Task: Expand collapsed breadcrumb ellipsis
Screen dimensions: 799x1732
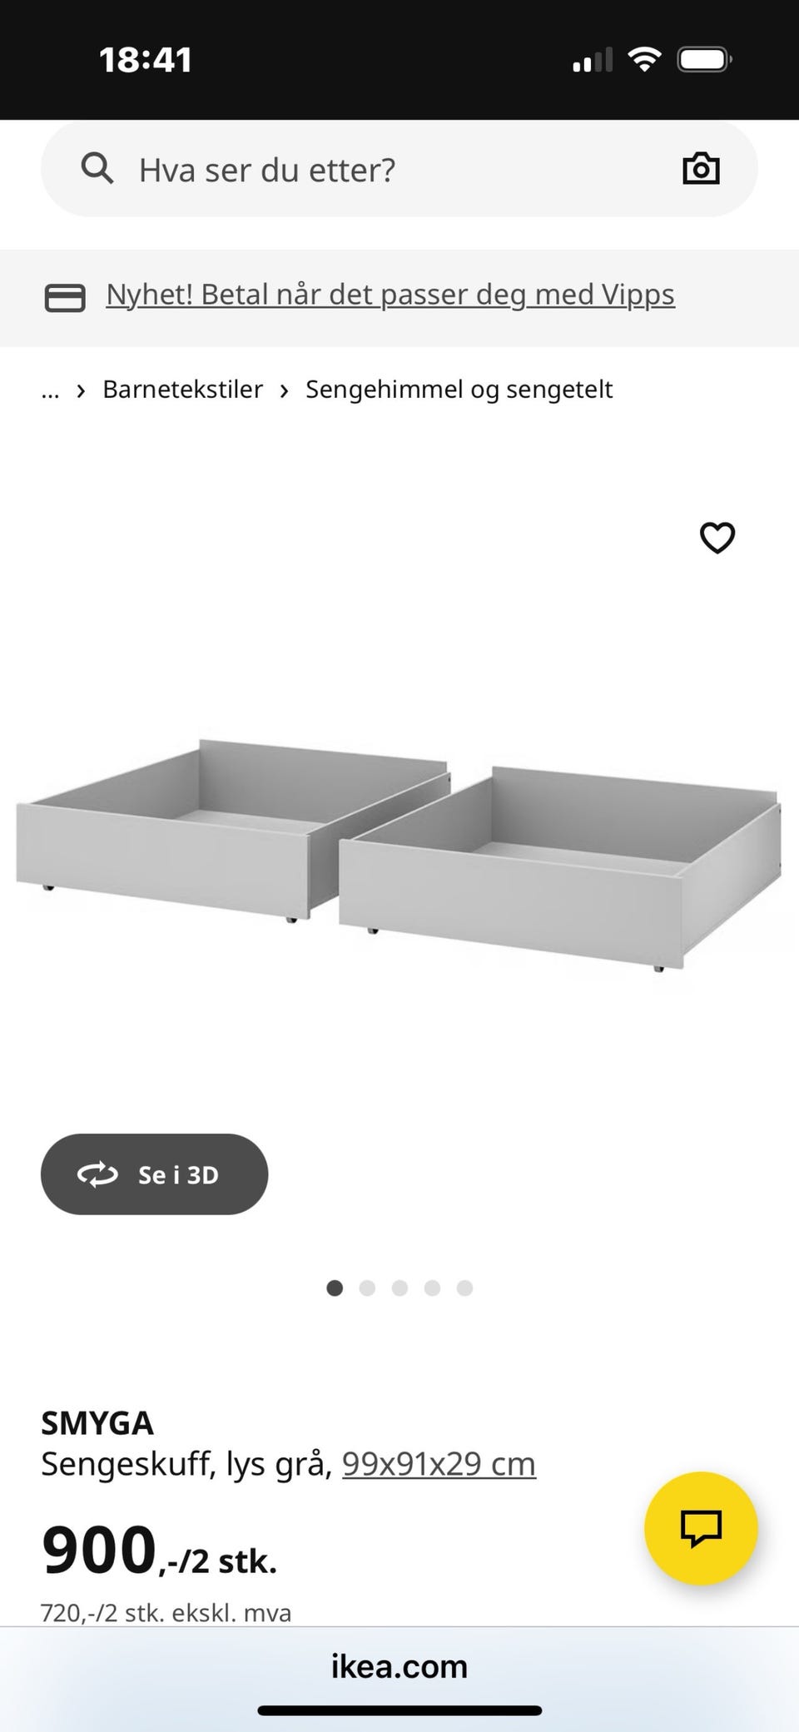Action: 50,390
